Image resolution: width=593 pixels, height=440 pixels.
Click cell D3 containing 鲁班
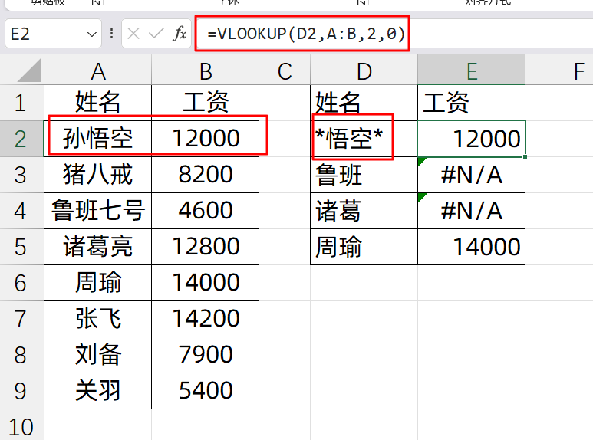tap(364, 175)
